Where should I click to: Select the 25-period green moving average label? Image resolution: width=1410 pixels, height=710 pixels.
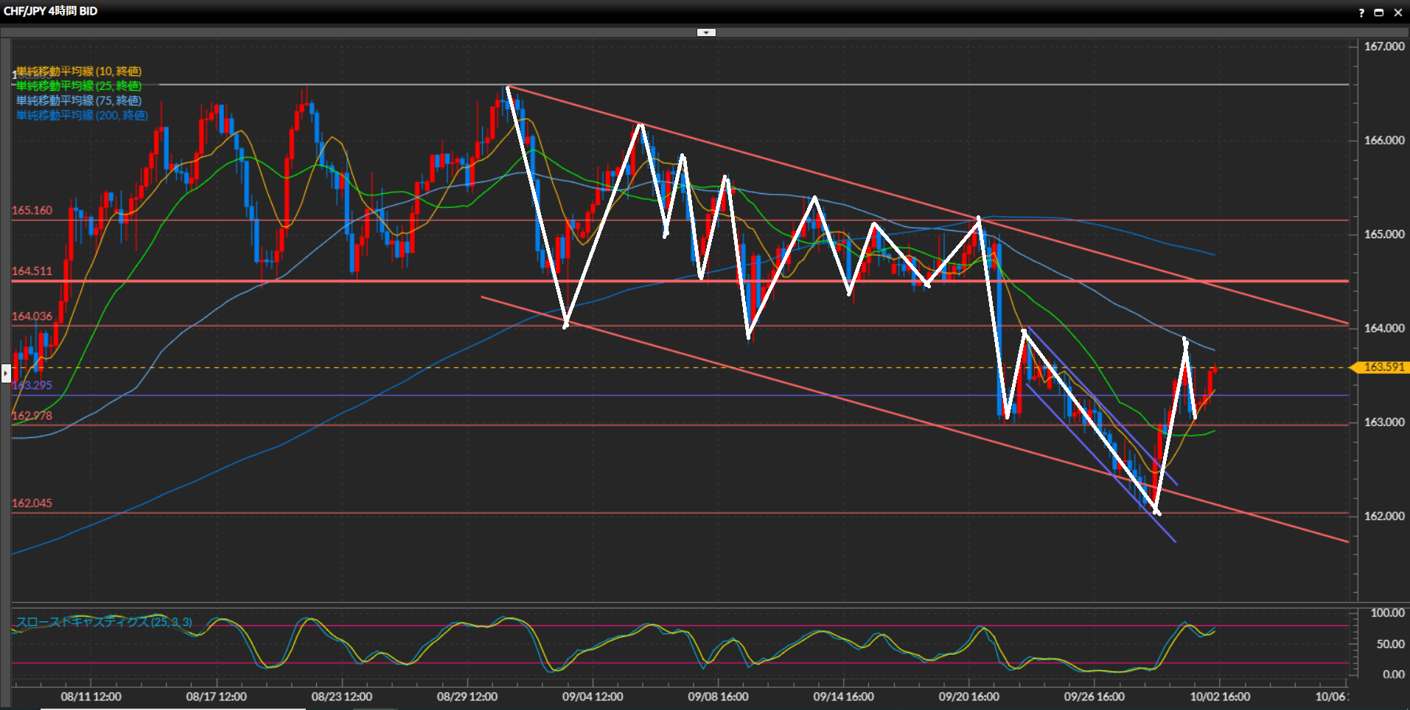pos(79,86)
